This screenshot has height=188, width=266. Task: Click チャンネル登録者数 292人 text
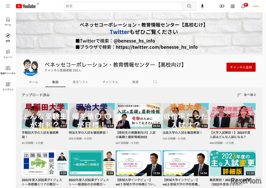click(x=63, y=70)
